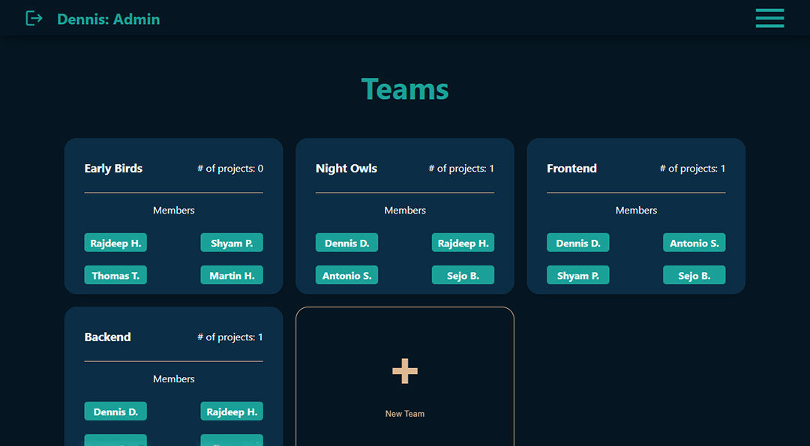Select Sejo B. in Frontend team
This screenshot has width=810, height=446.
click(x=694, y=275)
